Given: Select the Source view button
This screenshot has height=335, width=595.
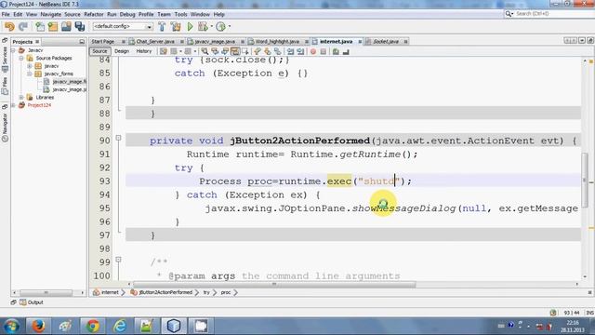Looking at the screenshot, I should 99,51.
